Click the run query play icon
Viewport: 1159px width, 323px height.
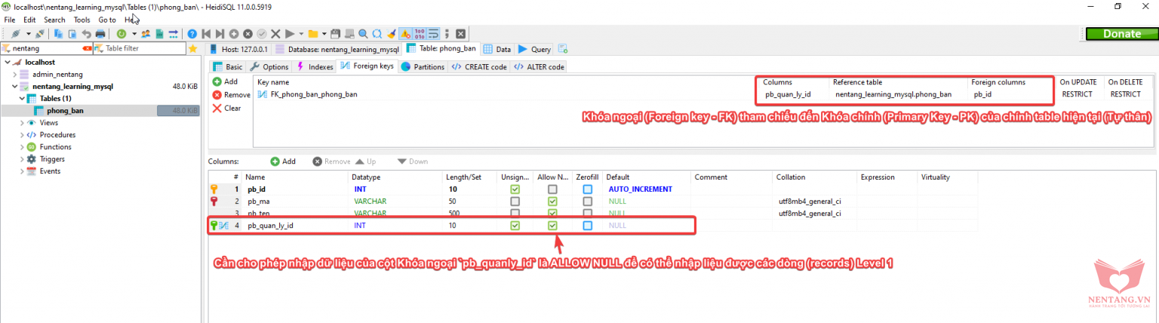click(x=289, y=34)
